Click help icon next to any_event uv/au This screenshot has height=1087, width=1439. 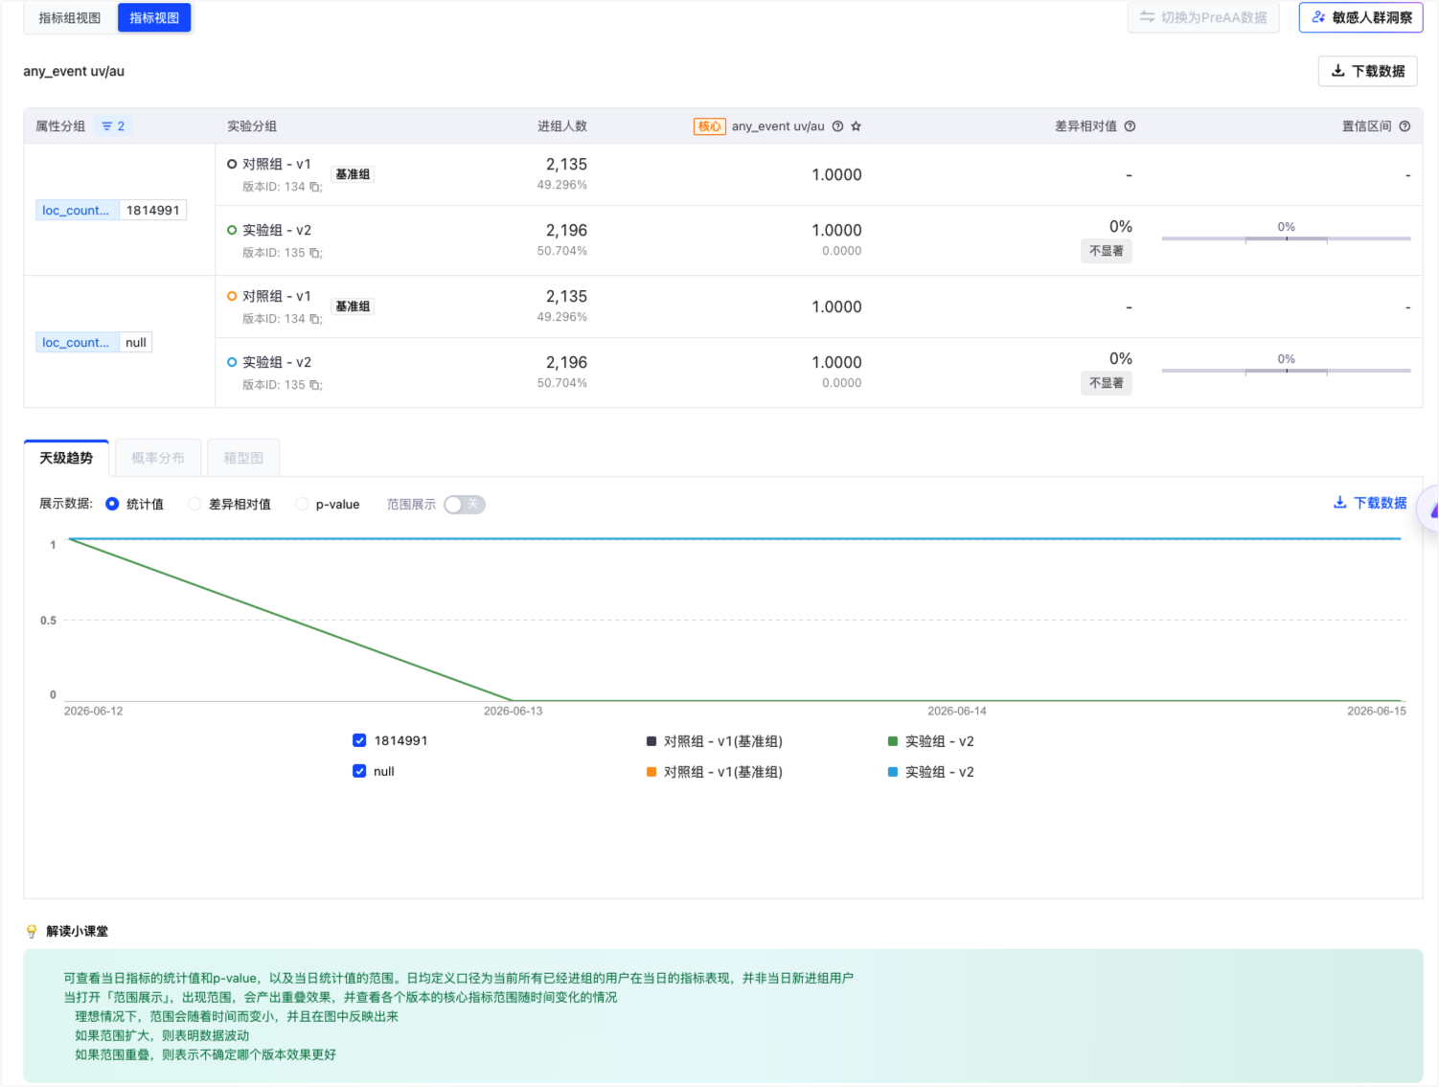click(838, 126)
